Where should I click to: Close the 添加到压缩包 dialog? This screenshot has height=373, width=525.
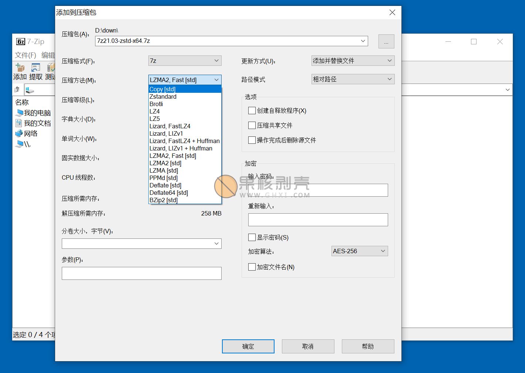click(x=393, y=13)
